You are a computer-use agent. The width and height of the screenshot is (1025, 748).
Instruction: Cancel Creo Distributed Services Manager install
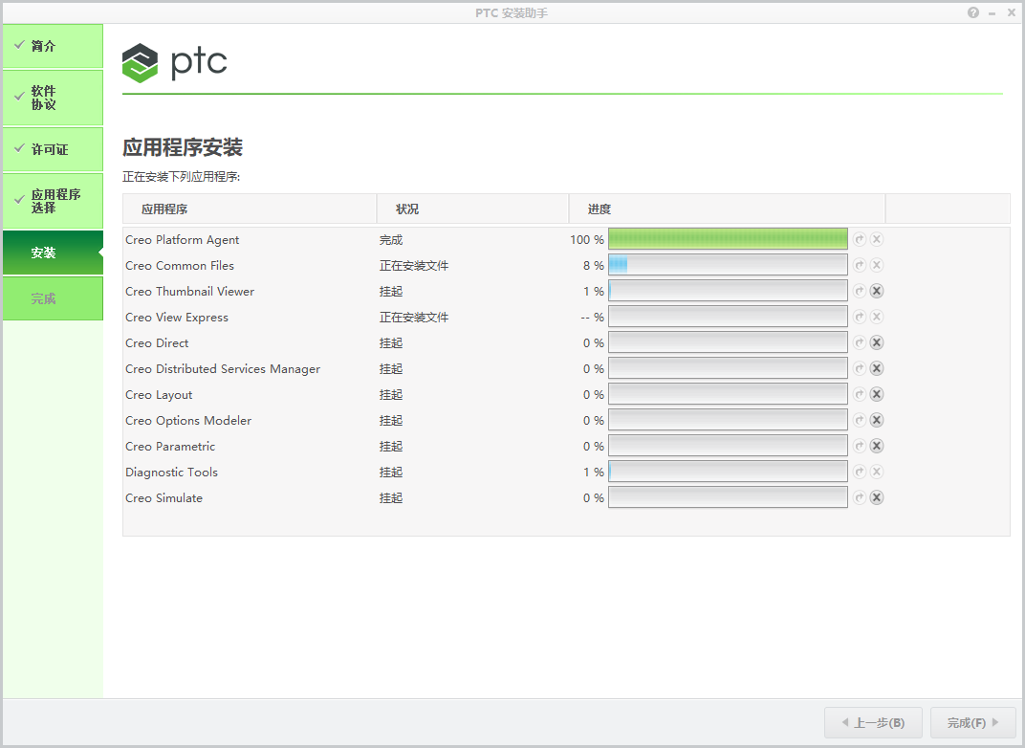coord(877,369)
